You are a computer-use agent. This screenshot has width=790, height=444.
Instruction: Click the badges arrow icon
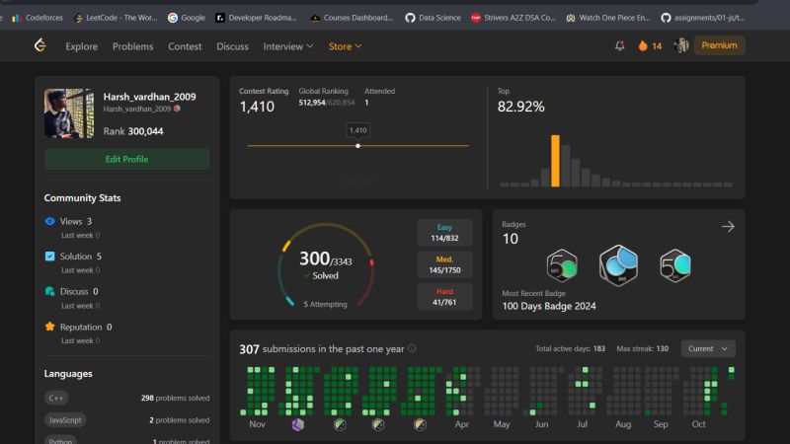point(728,226)
